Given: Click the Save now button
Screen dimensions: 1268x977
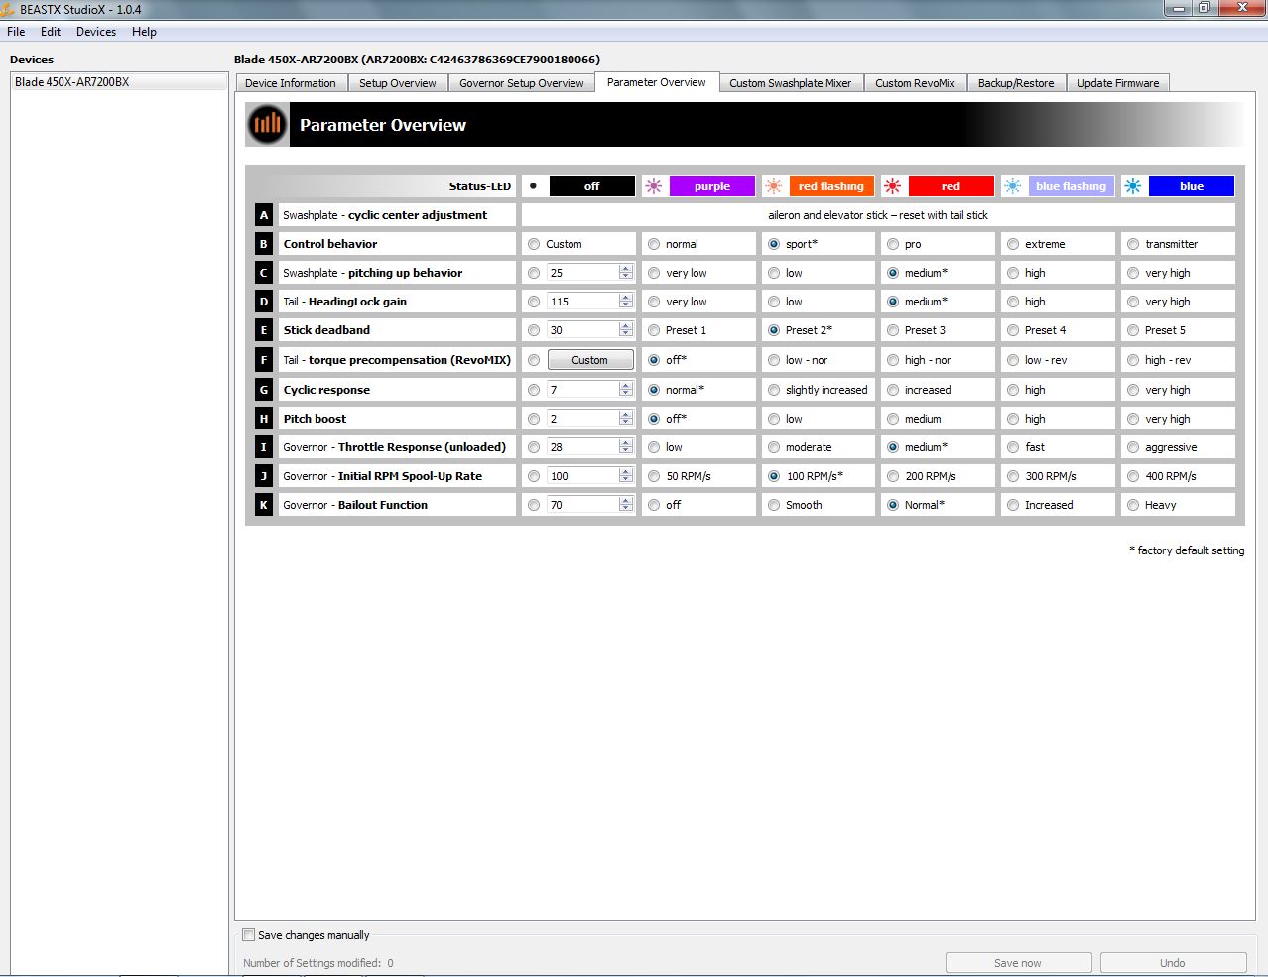Looking at the screenshot, I should (1018, 962).
